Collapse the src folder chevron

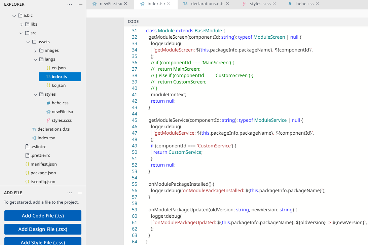(x=21, y=33)
